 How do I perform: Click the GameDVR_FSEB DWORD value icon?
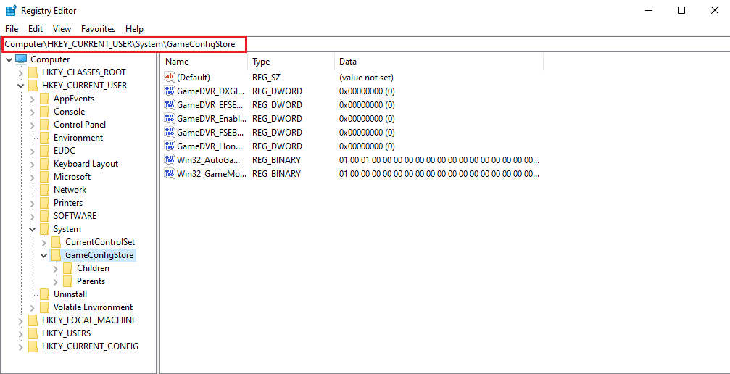pyautogui.click(x=170, y=132)
